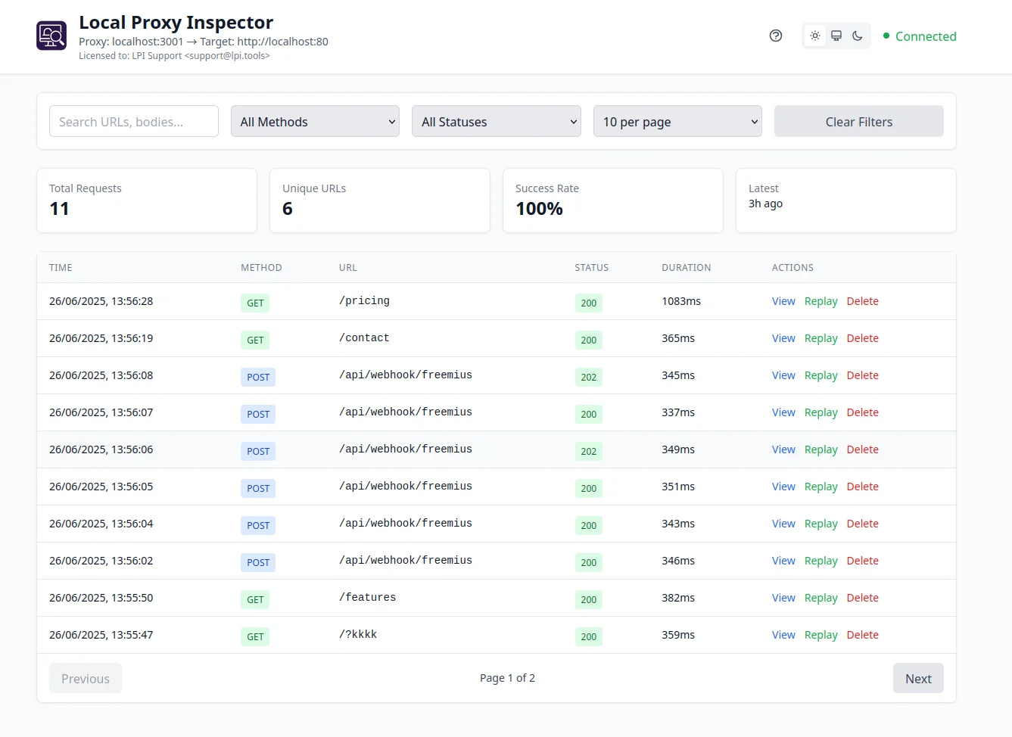Click the 26/06/2025, 13:55:50 timestamp

click(x=101, y=598)
